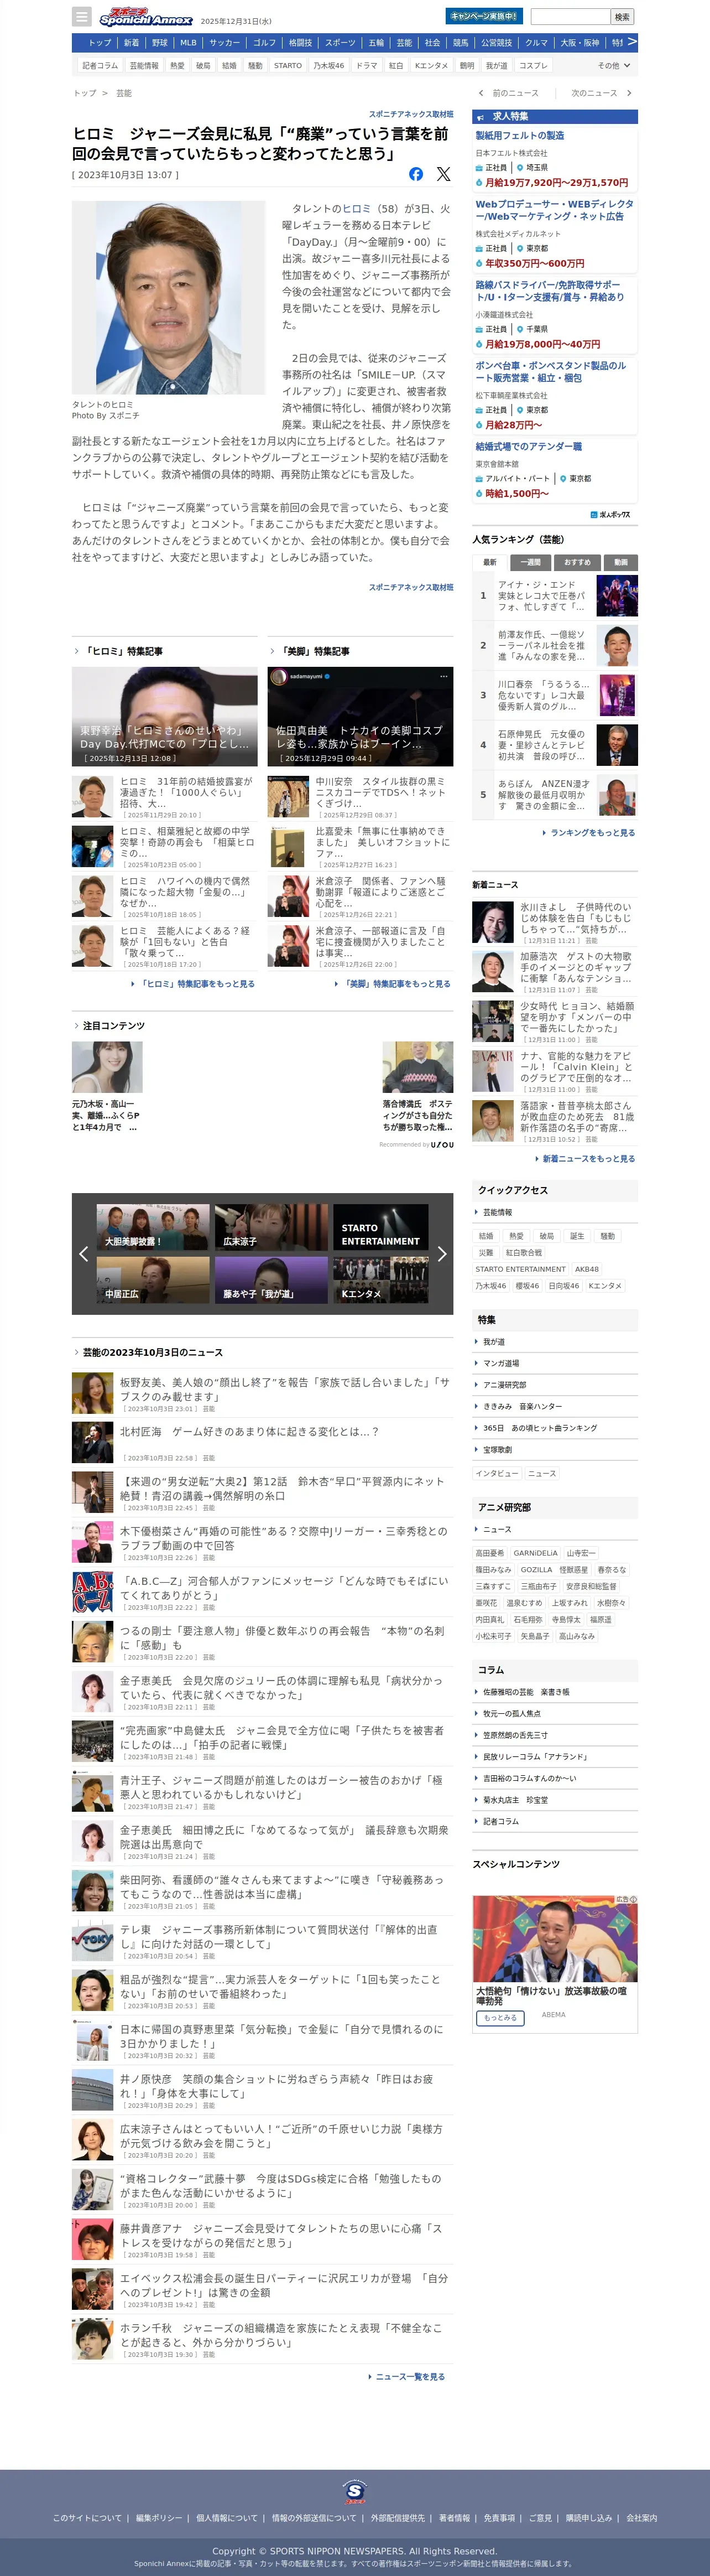Image resolution: width=710 pixels, height=2576 pixels.
Task: Click the インタビュー tag under 特集
Action: pyautogui.click(x=497, y=1473)
